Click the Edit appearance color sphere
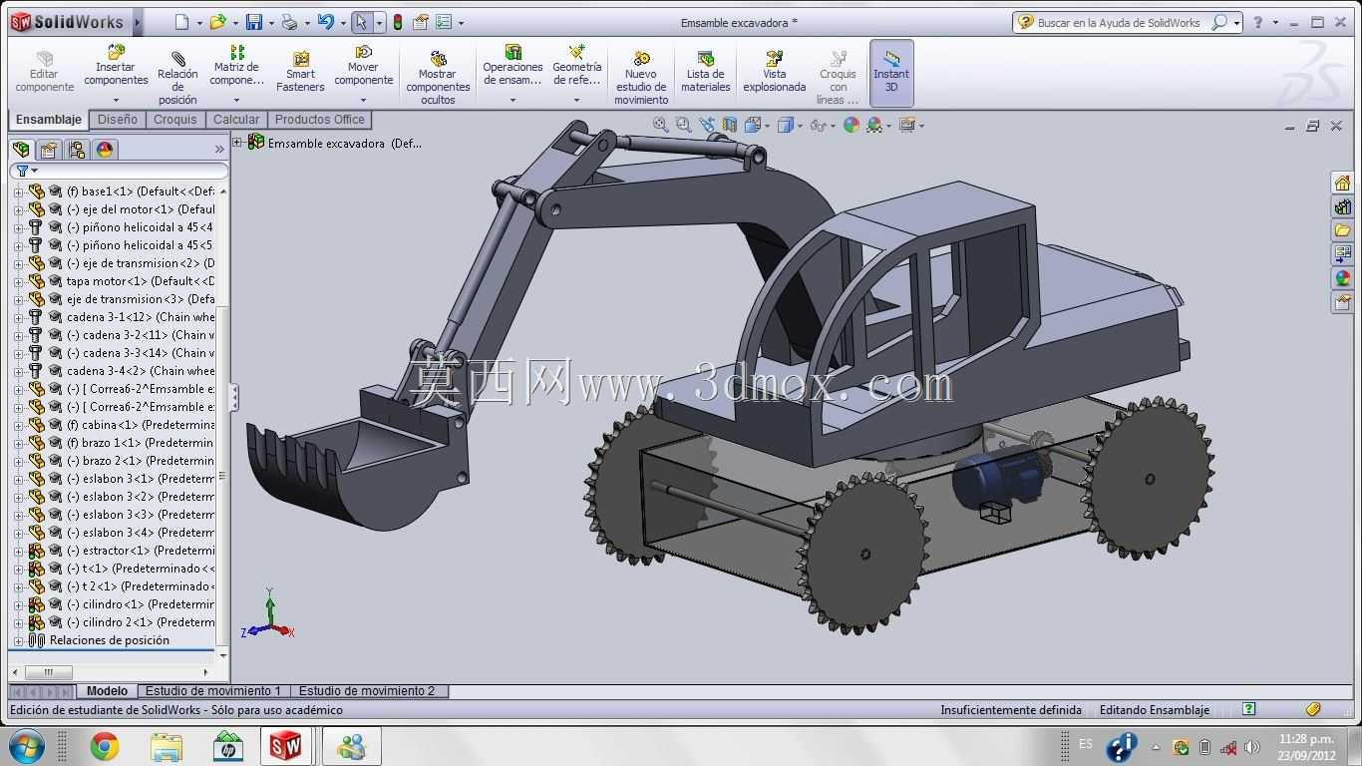Image resolution: width=1362 pixels, height=766 pixels. [851, 125]
